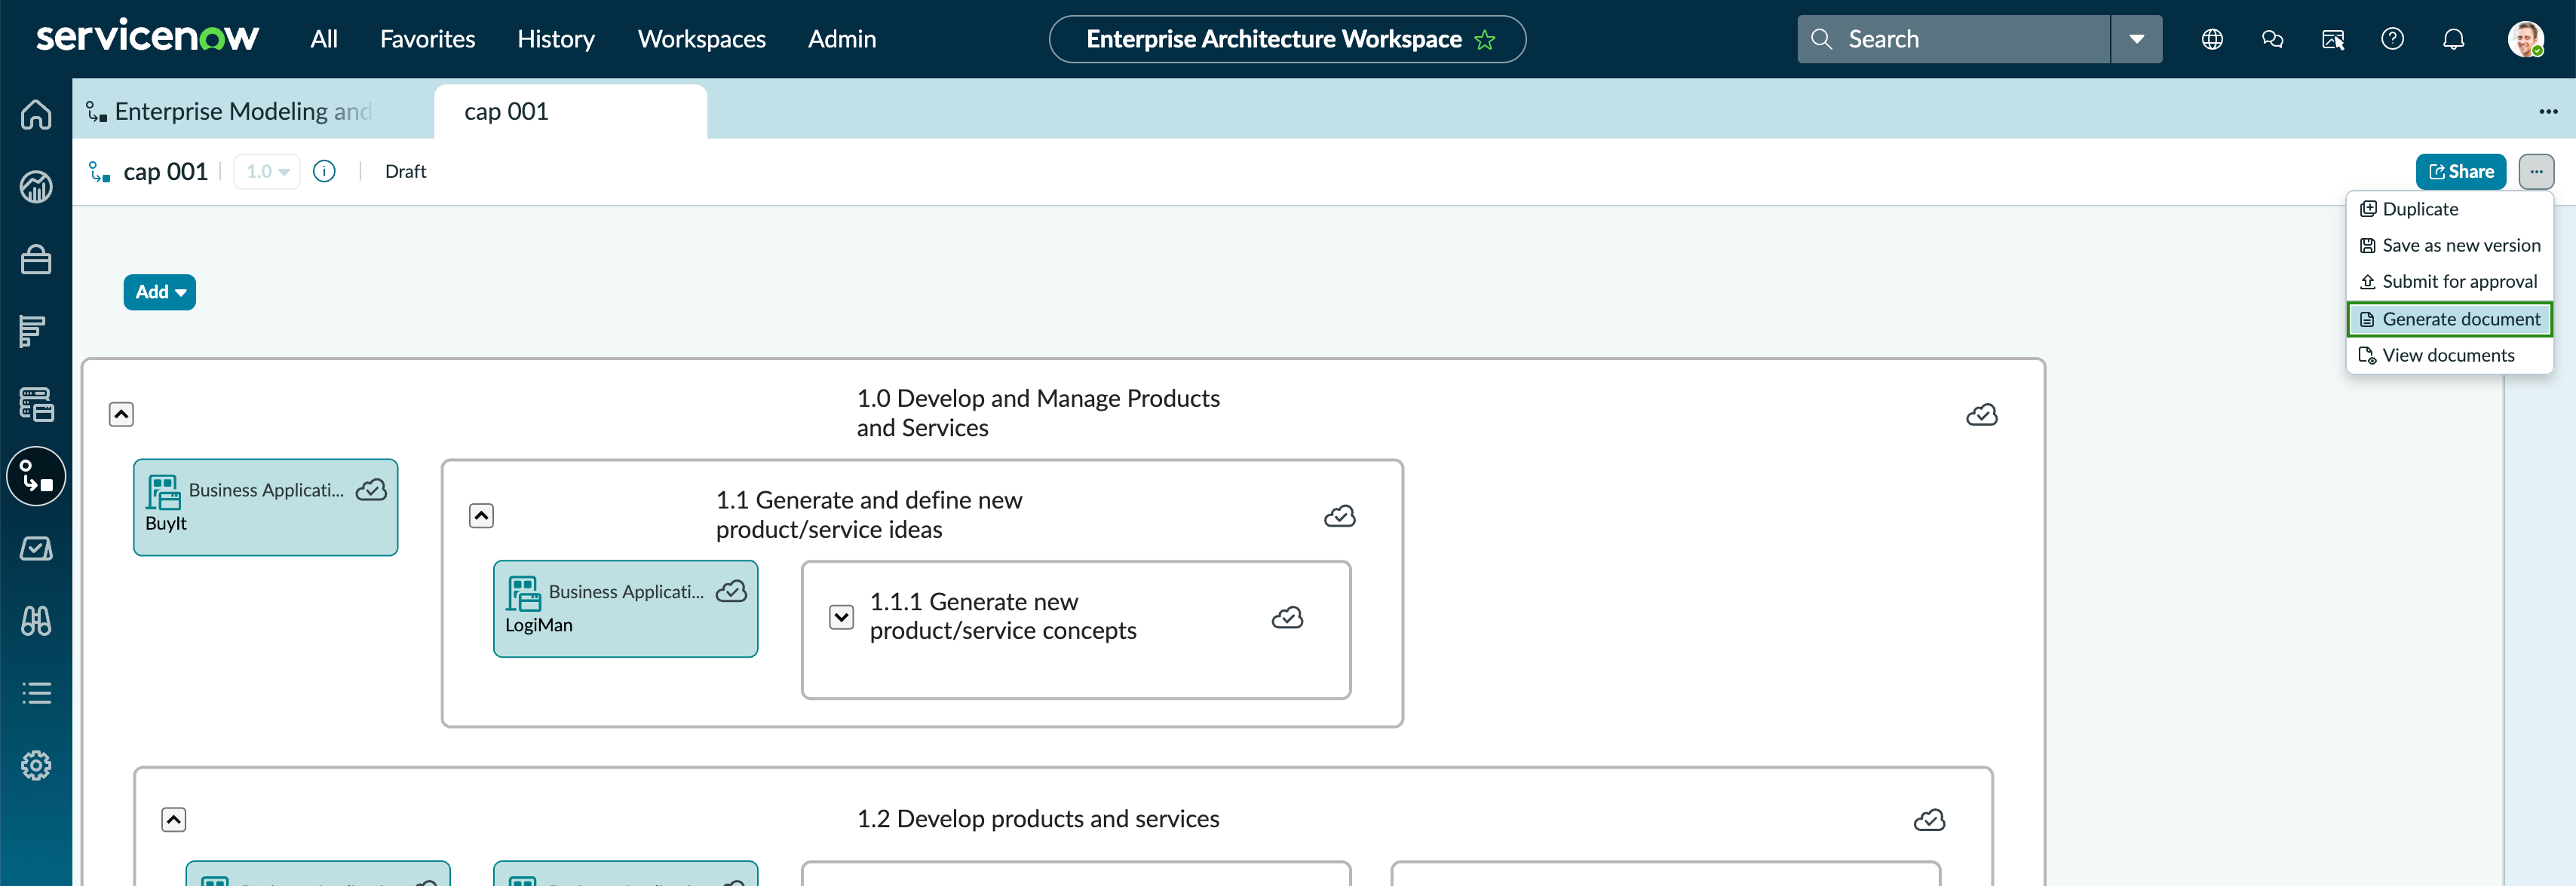Open the settings gear in the sidebar
Viewport: 2576px width, 886px height.
[36, 765]
